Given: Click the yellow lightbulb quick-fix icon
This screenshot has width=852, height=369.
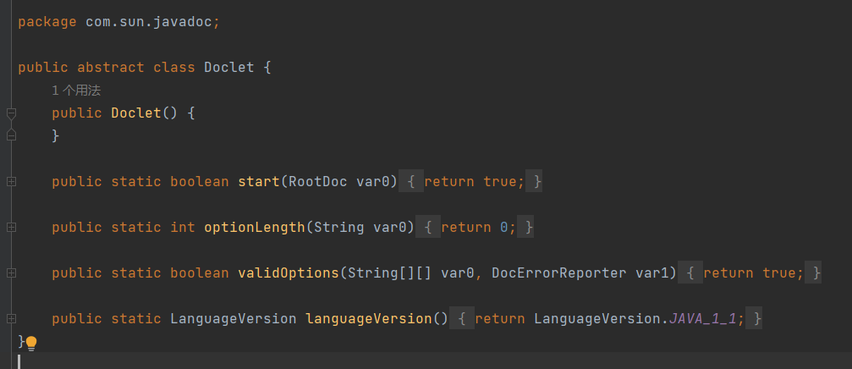Looking at the screenshot, I should (31, 343).
